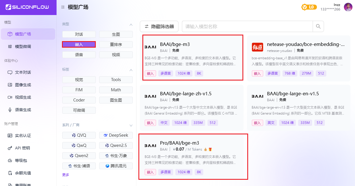355x186 pixels.
Task: Select the 生图 type filter
Action: 116,34
